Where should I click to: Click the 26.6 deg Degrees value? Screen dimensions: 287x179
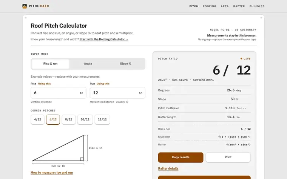(x=234, y=90)
